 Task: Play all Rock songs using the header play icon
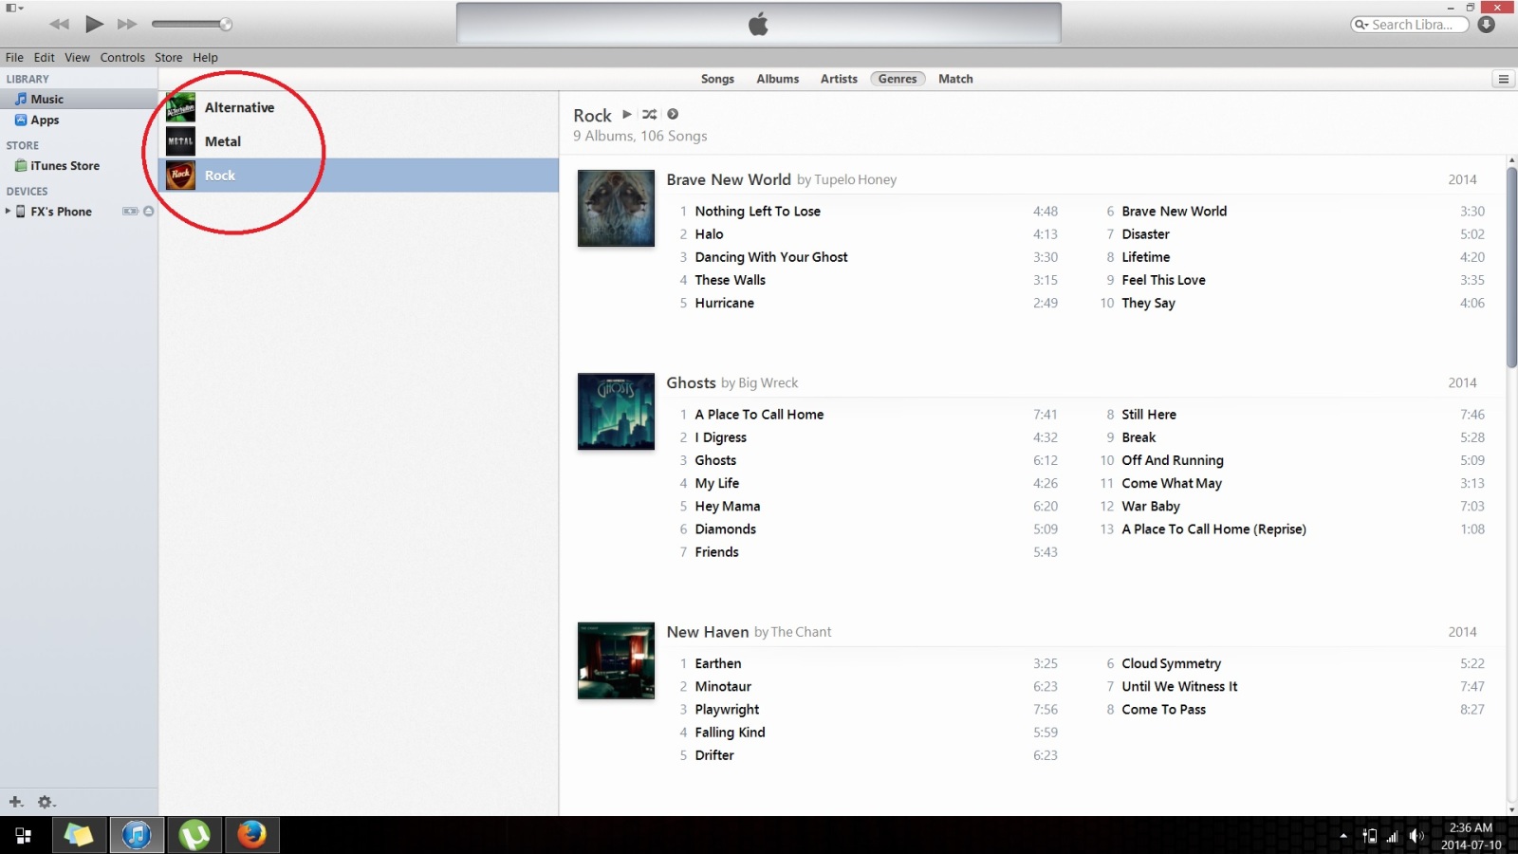coord(627,114)
